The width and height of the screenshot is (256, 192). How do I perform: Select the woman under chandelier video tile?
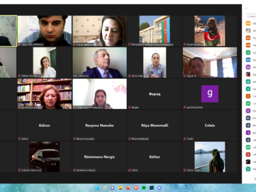click(x=210, y=62)
